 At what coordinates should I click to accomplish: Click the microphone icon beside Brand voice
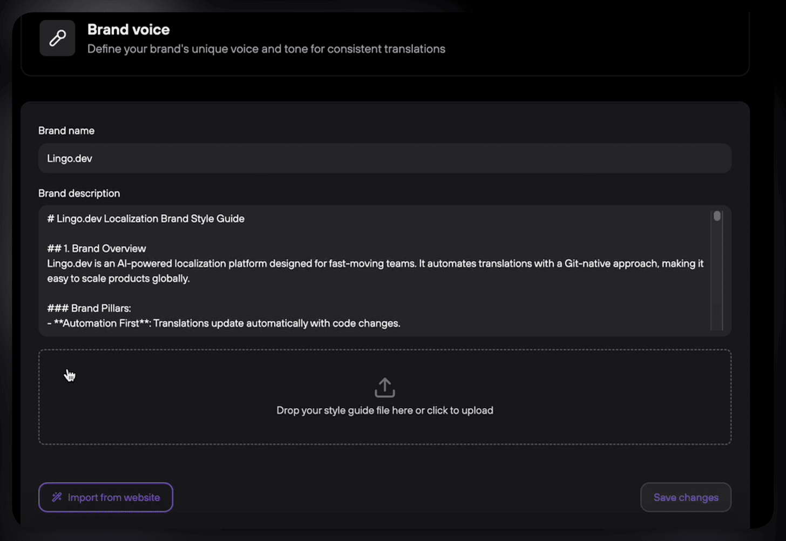click(57, 38)
